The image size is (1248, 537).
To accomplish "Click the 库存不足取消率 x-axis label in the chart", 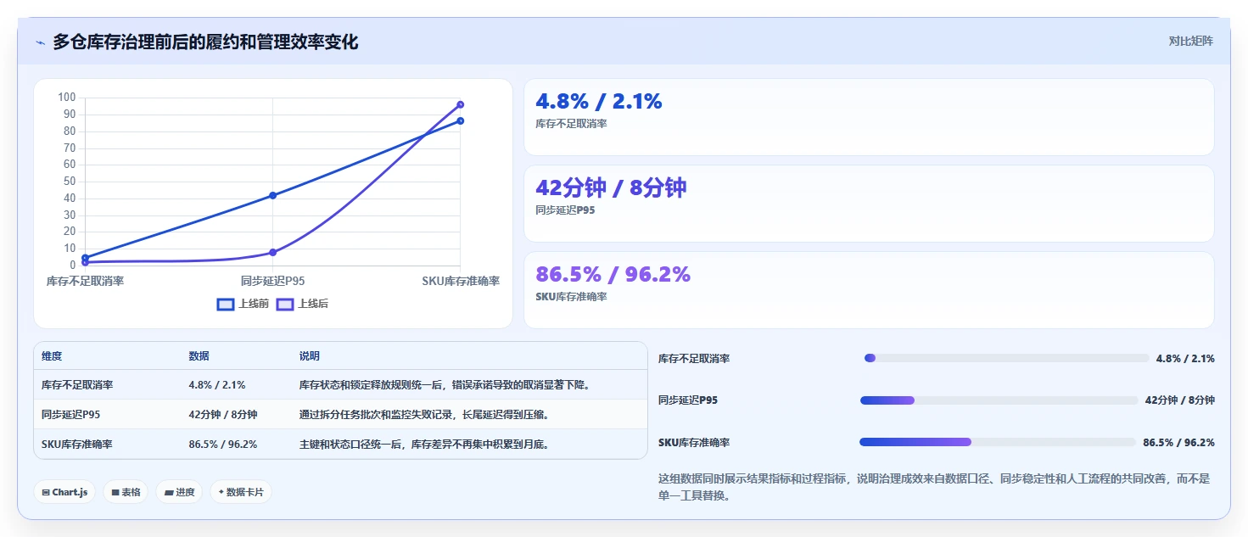I will pyautogui.click(x=85, y=281).
